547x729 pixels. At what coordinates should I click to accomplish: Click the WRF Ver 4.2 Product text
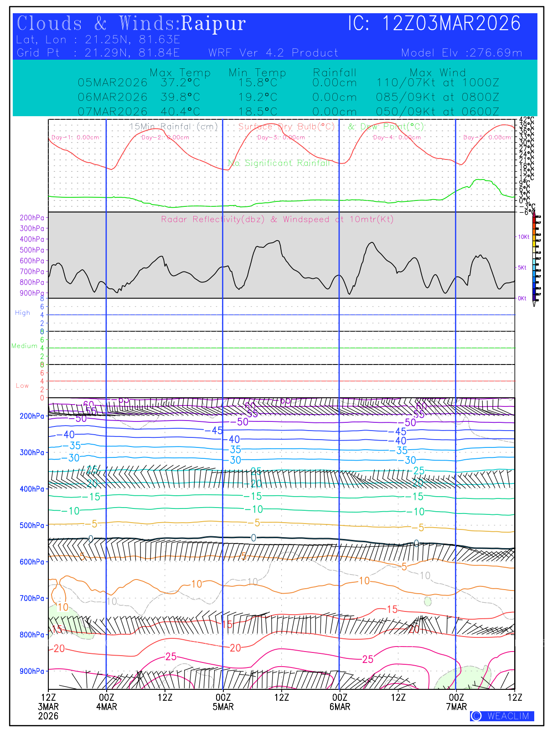click(x=273, y=53)
